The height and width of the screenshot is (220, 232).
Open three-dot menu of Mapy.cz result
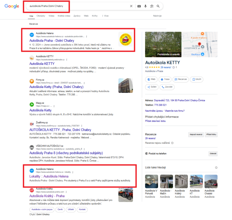pos(54,106)
